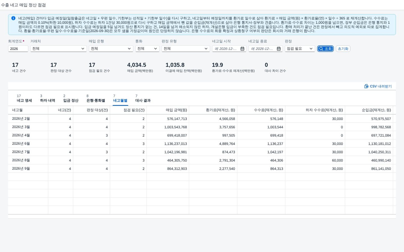Viewport: 404px width, 252px height.
Task: Click the 1,003,543,768 amount cell
Action: tap(168, 127)
